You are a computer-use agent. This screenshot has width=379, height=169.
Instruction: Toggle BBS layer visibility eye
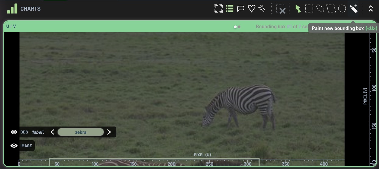[x=14, y=132]
